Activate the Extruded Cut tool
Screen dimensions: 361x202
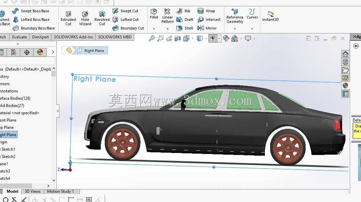click(68, 18)
